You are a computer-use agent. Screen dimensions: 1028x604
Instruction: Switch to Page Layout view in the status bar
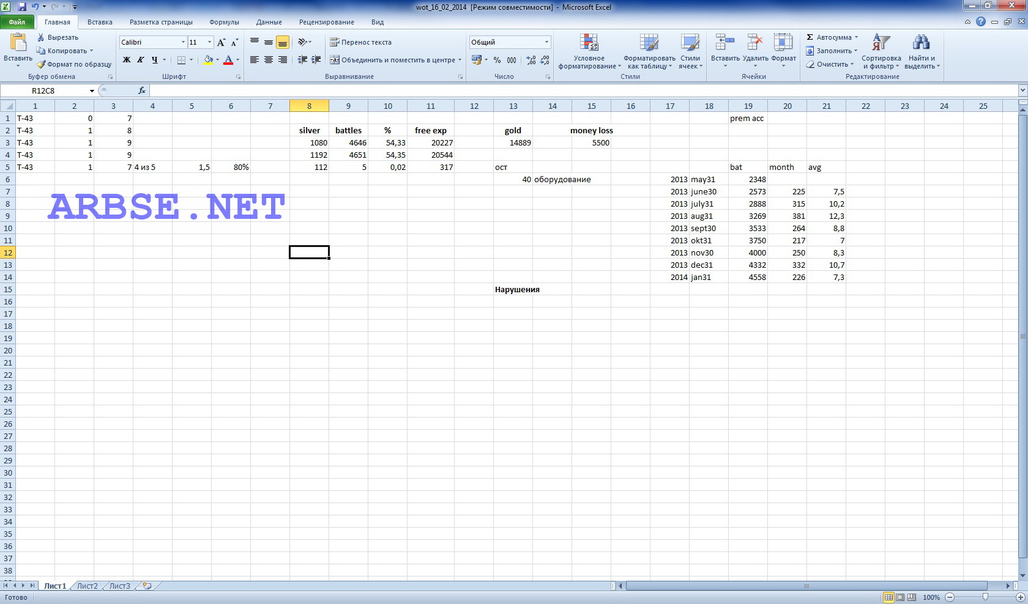click(x=900, y=597)
